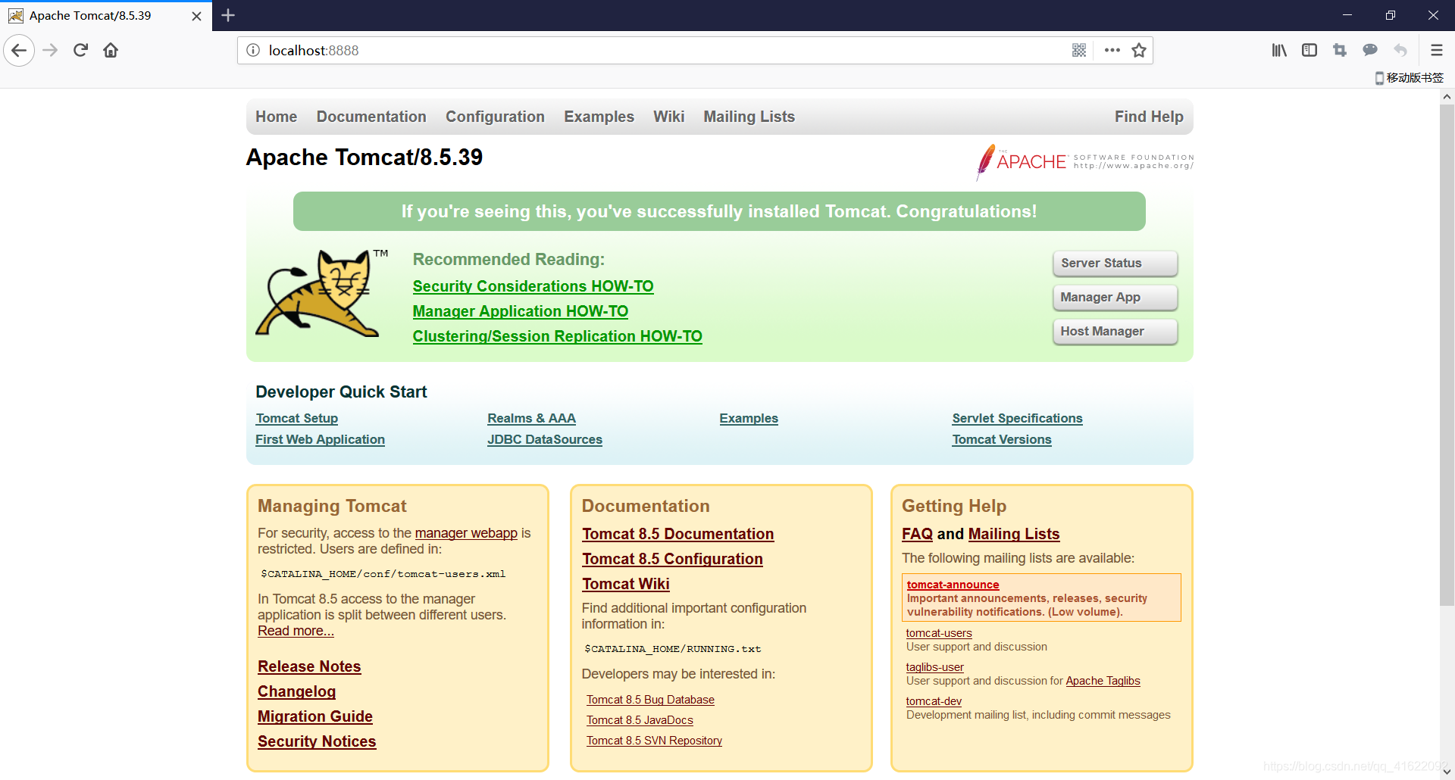Open Mailing Lists link in Getting Help
The image size is (1455, 780).
pos(1014,534)
